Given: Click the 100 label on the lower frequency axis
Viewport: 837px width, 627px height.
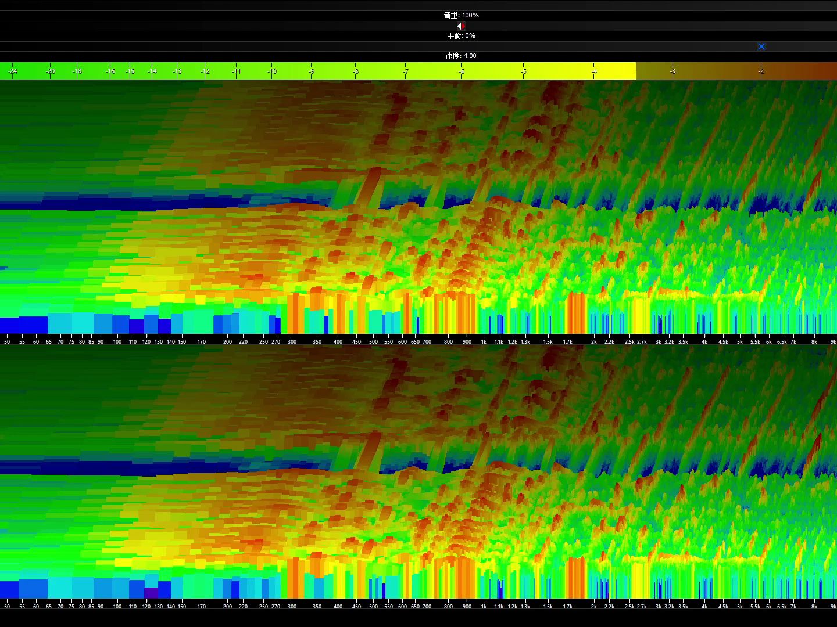Looking at the screenshot, I should [x=117, y=606].
